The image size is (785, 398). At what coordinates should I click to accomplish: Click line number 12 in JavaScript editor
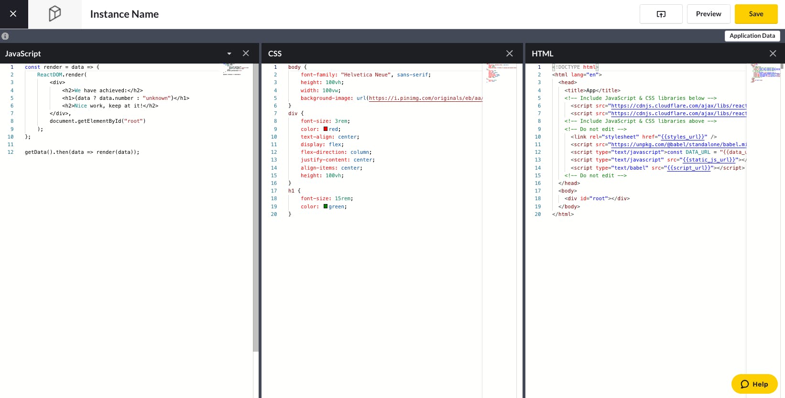point(11,152)
